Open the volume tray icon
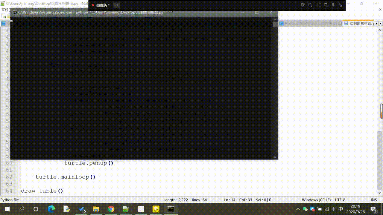383x215 pixels. pyautogui.click(x=333, y=209)
